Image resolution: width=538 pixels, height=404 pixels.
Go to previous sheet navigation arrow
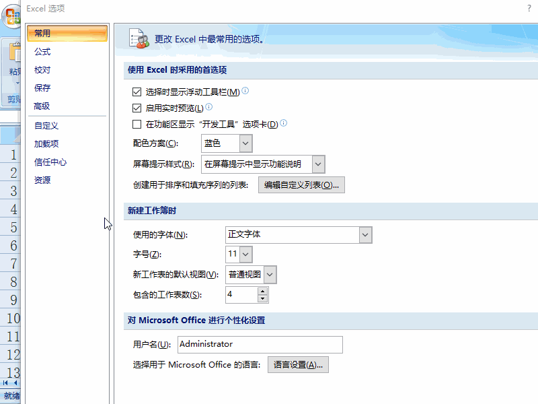[15, 382]
